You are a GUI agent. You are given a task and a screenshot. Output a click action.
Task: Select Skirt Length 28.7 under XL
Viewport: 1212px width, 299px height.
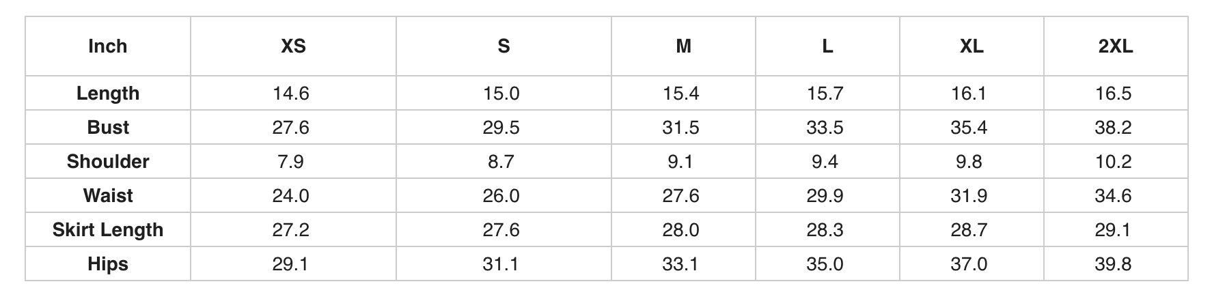[969, 230]
